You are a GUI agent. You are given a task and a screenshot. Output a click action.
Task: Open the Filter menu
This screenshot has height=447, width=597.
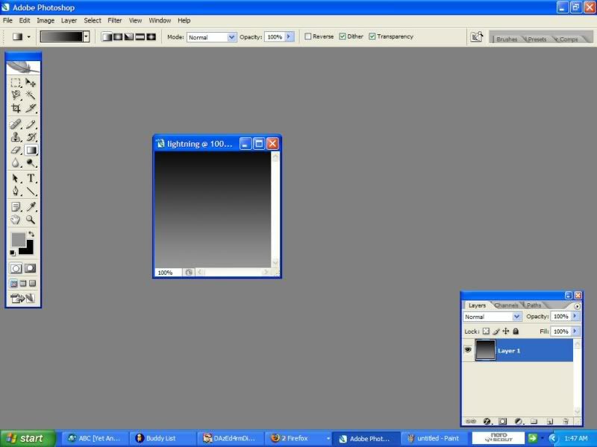pos(115,21)
